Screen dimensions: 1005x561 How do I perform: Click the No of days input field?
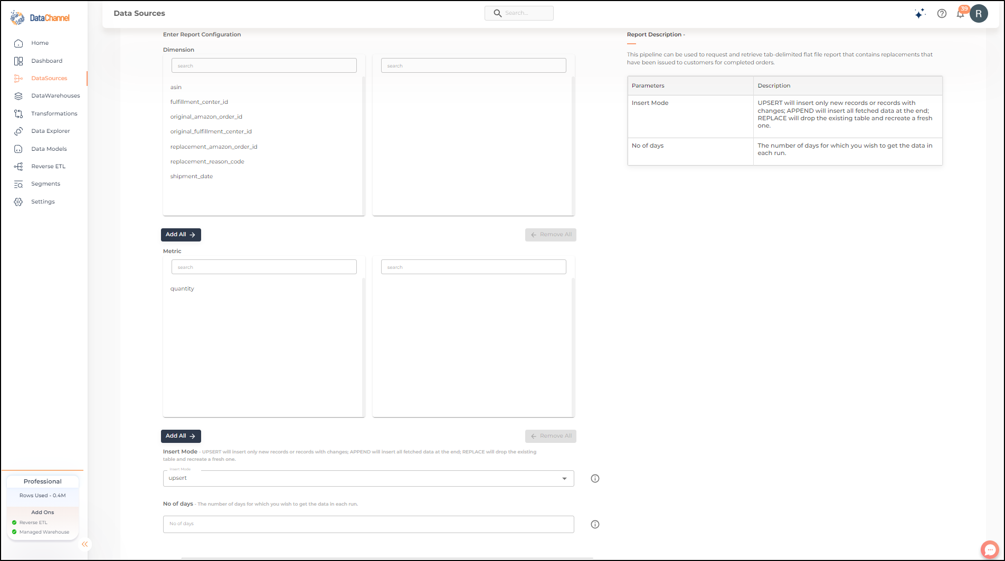tap(368, 525)
